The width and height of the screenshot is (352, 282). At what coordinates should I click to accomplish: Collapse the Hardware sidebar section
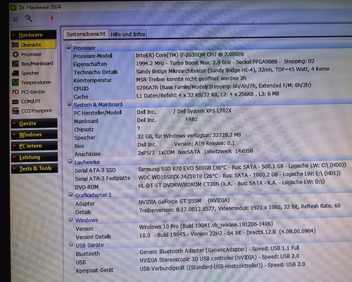(34, 34)
